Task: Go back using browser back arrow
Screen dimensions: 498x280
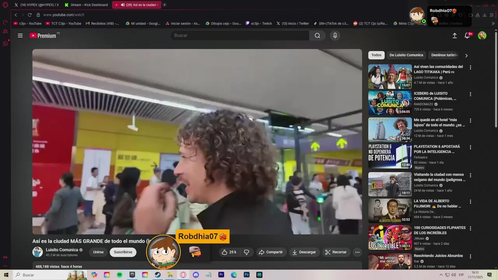Action: (x=16, y=15)
